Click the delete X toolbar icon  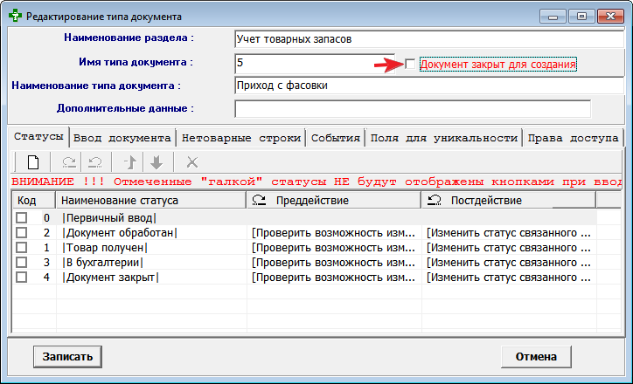tap(192, 162)
